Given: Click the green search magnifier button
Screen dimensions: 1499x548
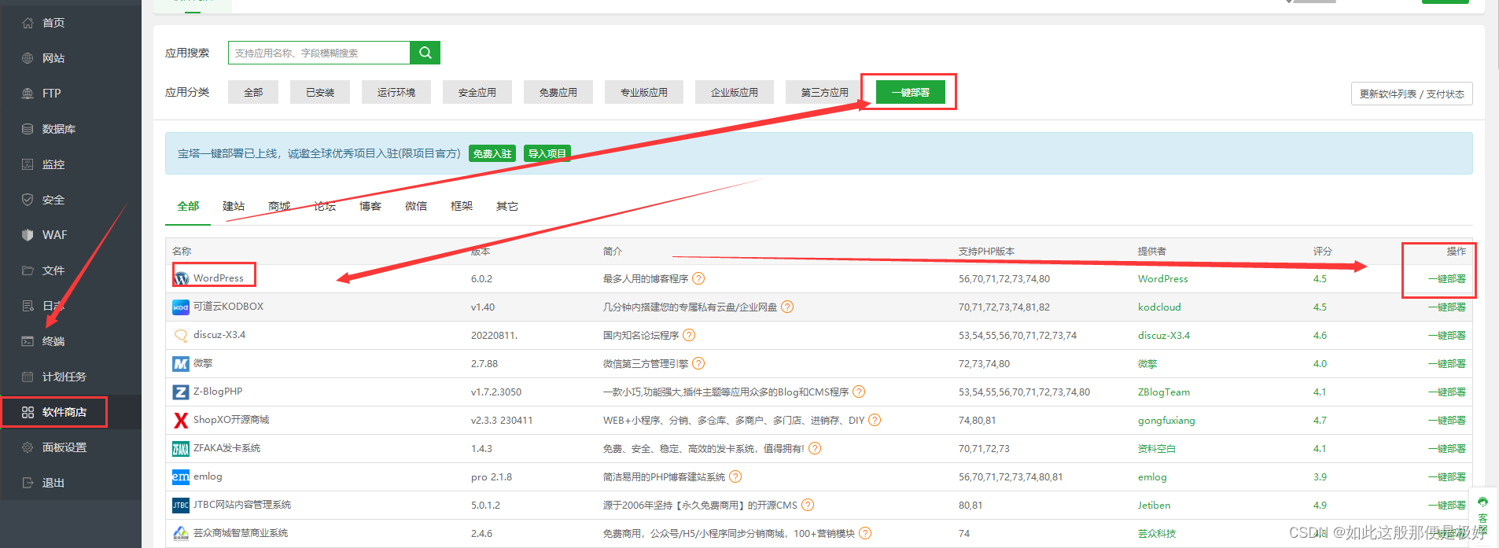Looking at the screenshot, I should [x=425, y=53].
